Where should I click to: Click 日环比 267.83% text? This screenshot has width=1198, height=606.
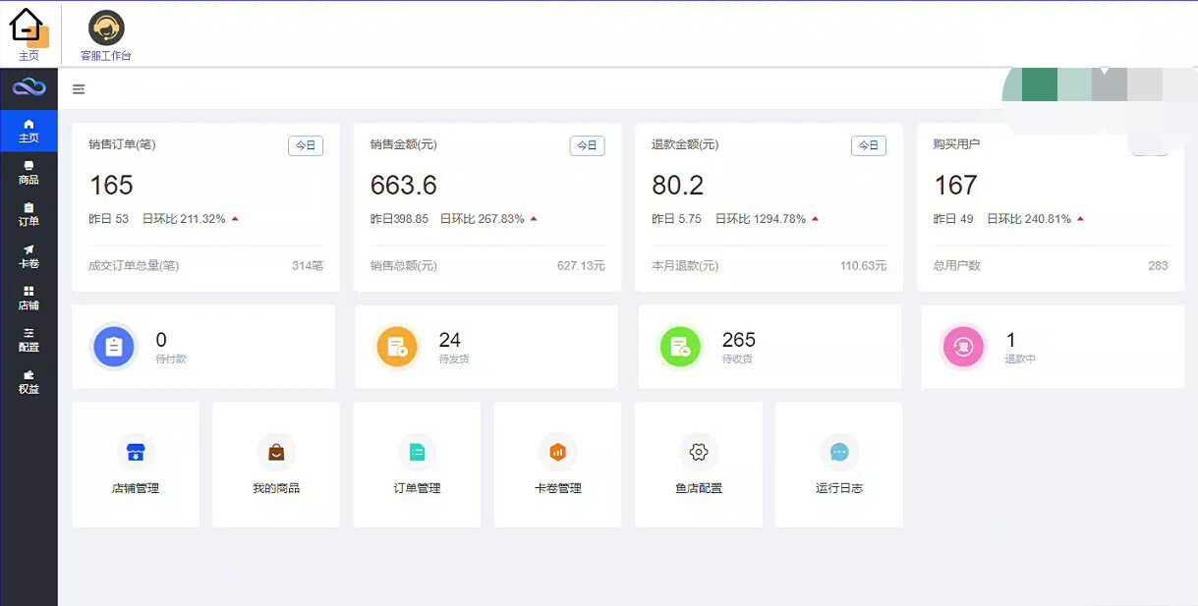click(x=482, y=219)
